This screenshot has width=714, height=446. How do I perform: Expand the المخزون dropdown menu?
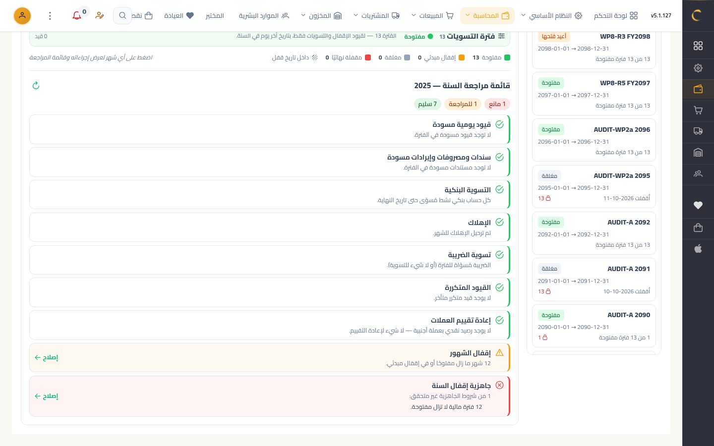point(321,16)
